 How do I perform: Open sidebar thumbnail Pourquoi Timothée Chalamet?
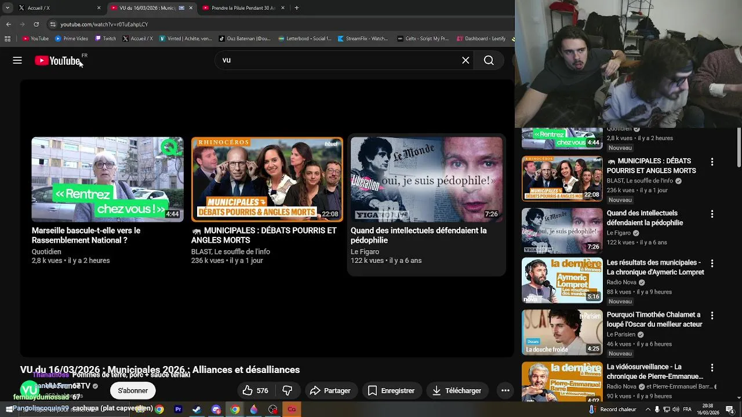coord(562,332)
